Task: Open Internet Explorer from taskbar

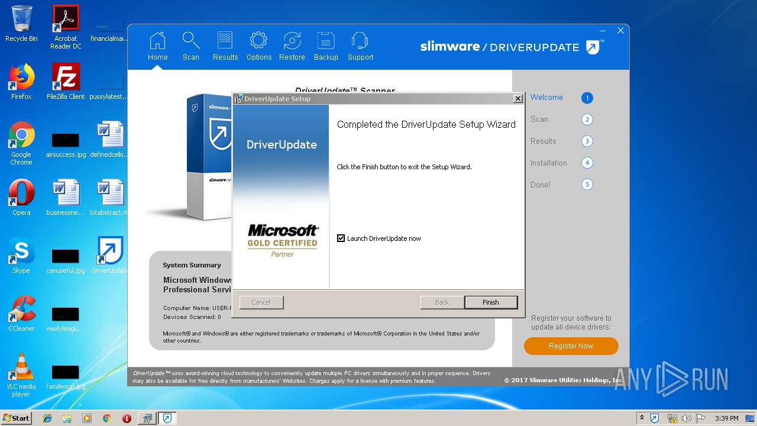Action: tap(47, 418)
